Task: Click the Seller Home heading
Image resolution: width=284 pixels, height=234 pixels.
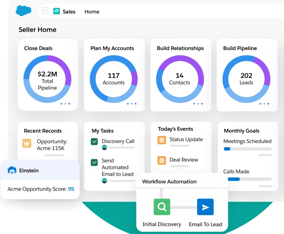Action: tap(38, 30)
